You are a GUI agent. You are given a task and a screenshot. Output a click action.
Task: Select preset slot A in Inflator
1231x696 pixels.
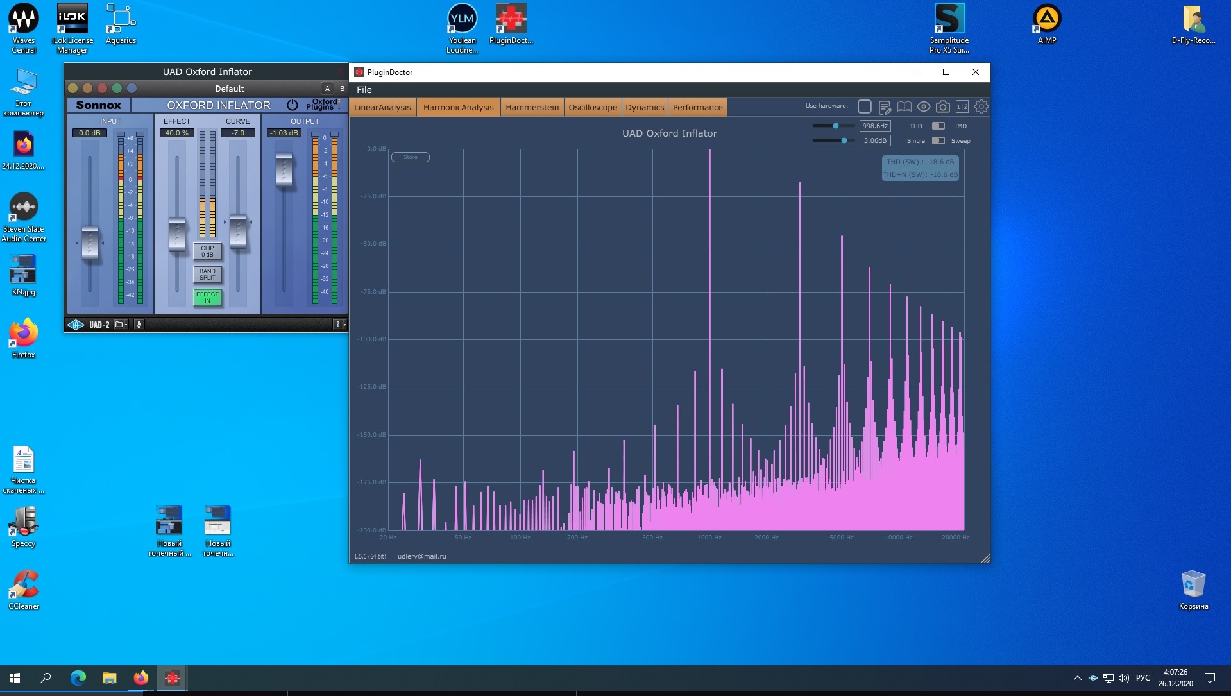(327, 89)
